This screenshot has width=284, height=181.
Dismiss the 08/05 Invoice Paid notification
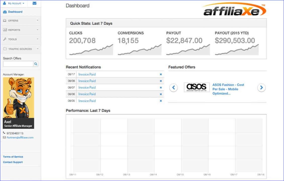click(161, 101)
